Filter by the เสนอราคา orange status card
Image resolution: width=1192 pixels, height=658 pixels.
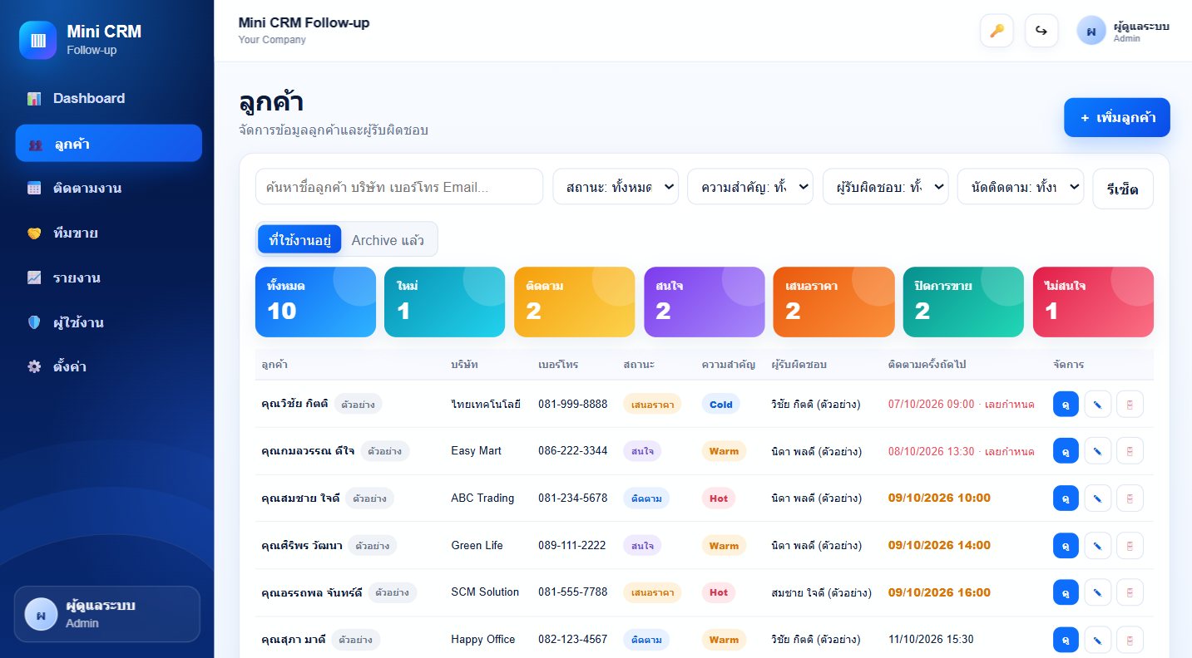pos(833,302)
